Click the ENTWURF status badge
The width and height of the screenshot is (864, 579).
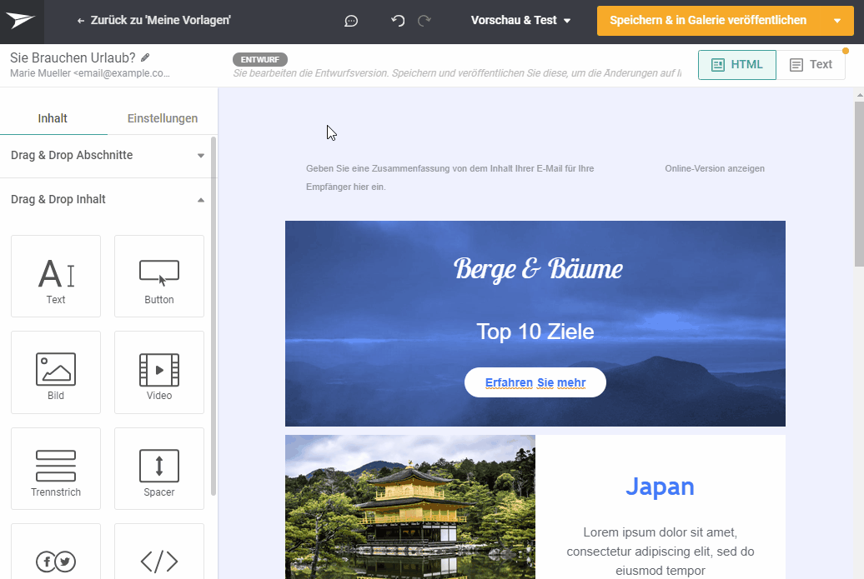(x=260, y=59)
